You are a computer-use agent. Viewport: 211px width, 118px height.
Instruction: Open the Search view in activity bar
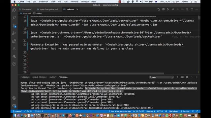point(14,18)
